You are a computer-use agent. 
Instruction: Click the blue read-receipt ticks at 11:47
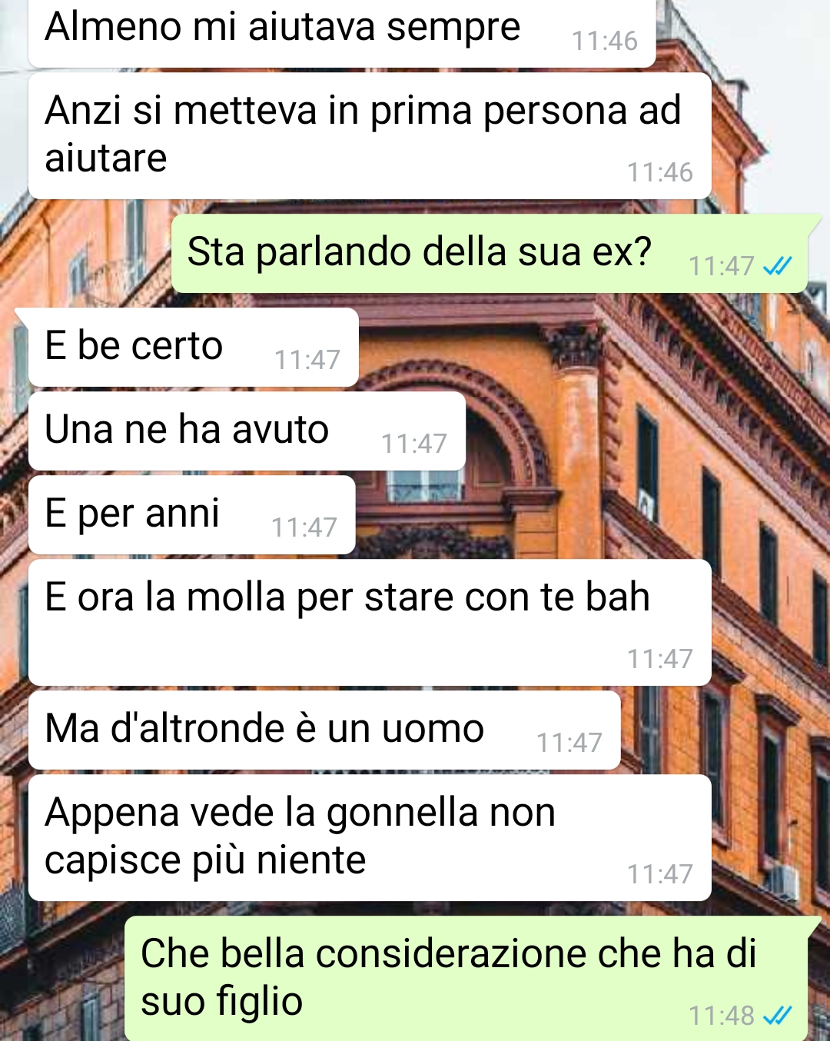778,266
